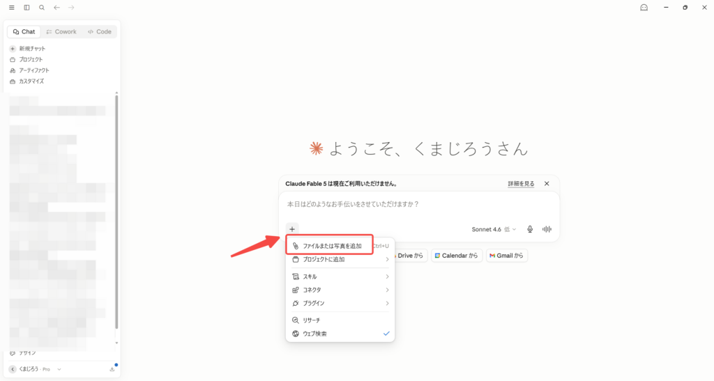The height and width of the screenshot is (381, 714).
Task: Expand the プラグイン submenu
Action: point(340,303)
